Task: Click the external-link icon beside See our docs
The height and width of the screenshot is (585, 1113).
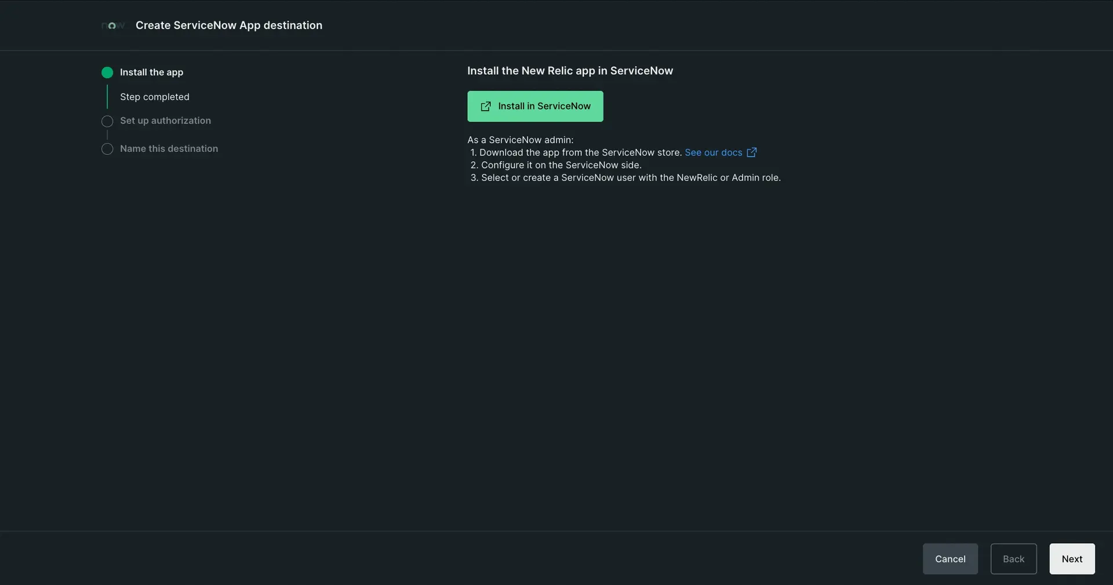Action: click(752, 152)
